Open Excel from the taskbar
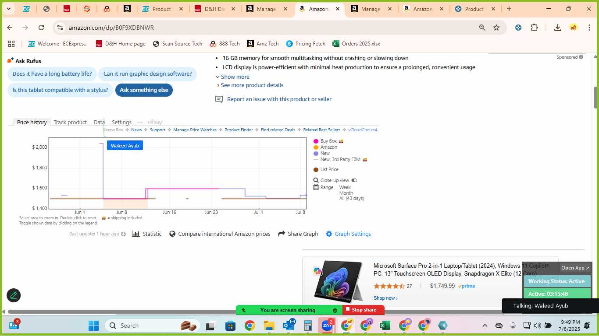The image size is (599, 336). coord(385,325)
